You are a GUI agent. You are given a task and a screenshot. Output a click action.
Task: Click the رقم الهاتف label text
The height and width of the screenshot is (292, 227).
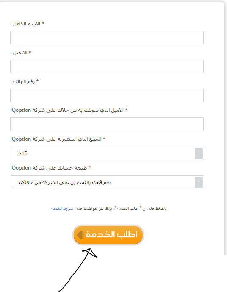25,81
